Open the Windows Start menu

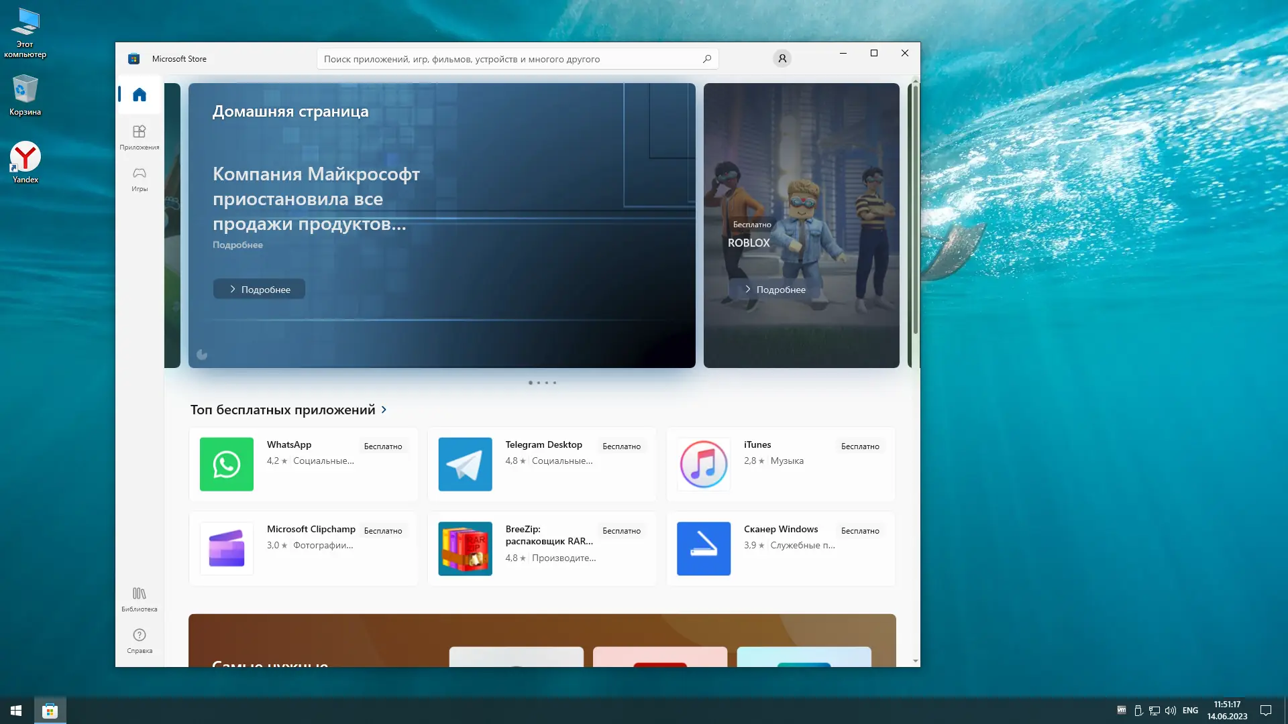(16, 711)
